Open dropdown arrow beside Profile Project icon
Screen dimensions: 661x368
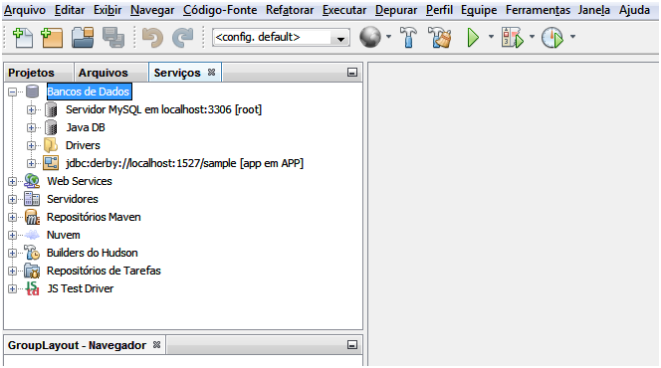pos(572,37)
